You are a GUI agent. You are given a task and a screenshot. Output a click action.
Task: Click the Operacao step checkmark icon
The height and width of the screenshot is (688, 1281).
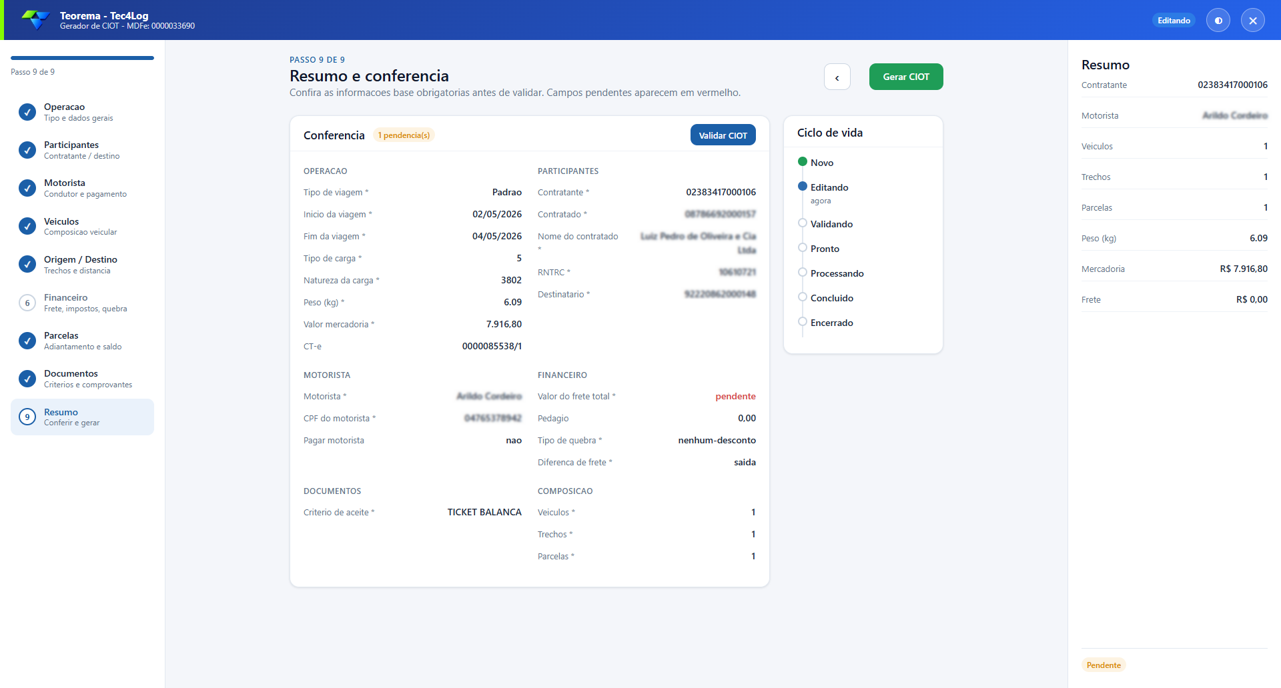click(27, 112)
